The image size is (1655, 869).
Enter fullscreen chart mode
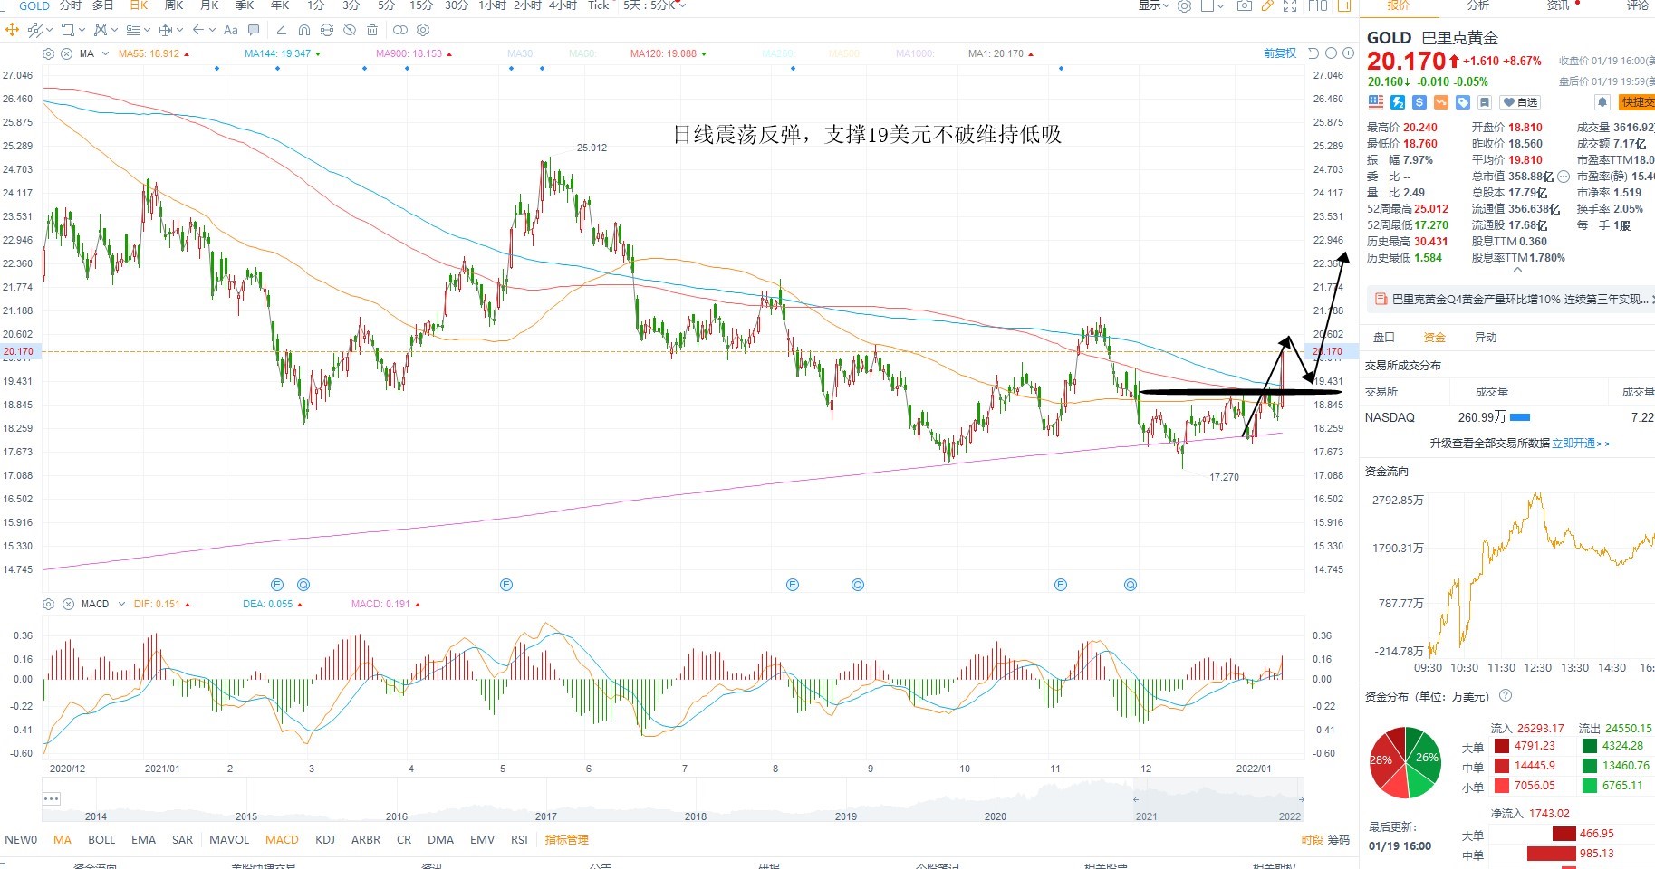coord(1290,5)
